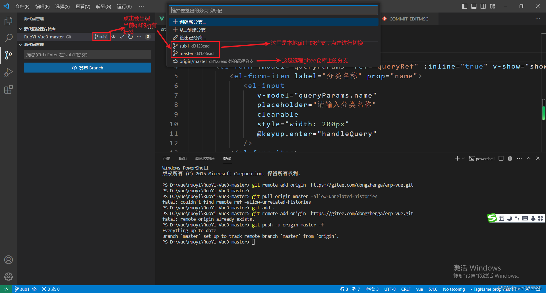Open the terminal launch profile dropdown arrow
This screenshot has width=546, height=293.
click(x=464, y=158)
